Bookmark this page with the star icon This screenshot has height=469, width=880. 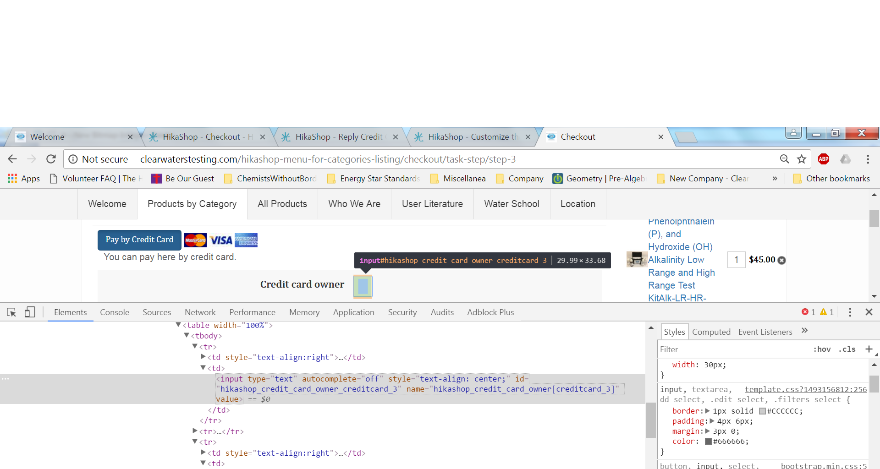click(x=802, y=159)
